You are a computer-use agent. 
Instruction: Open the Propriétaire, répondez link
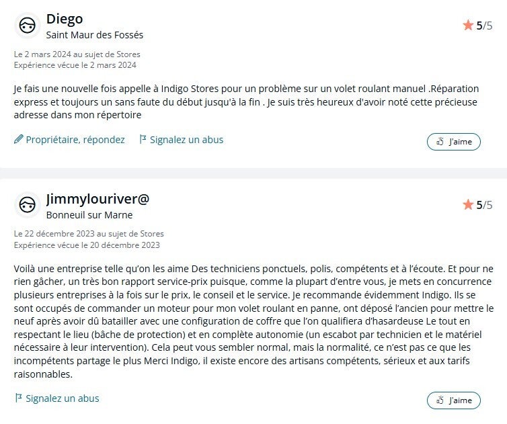pos(75,140)
